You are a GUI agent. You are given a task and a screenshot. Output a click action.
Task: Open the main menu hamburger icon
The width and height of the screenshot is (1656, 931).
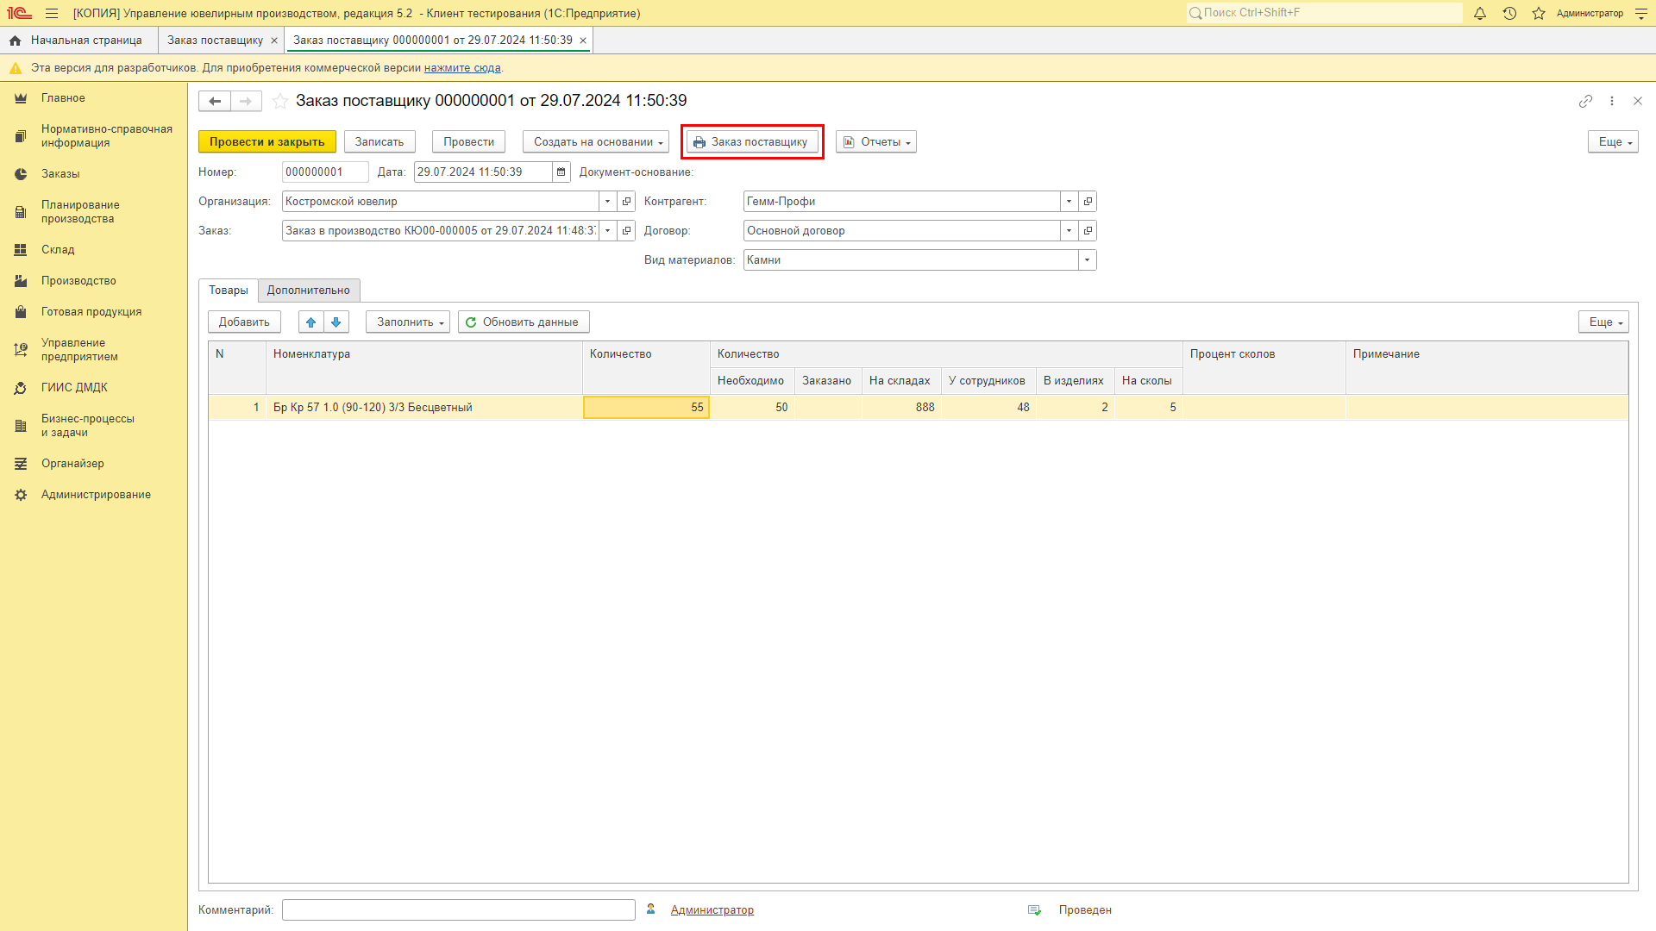[52, 13]
